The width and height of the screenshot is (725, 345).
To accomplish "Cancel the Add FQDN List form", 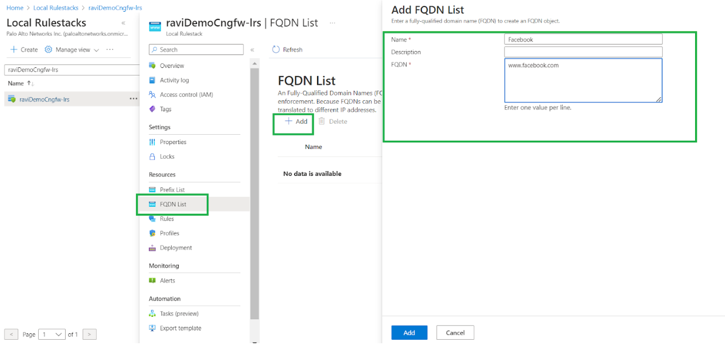I will [455, 332].
